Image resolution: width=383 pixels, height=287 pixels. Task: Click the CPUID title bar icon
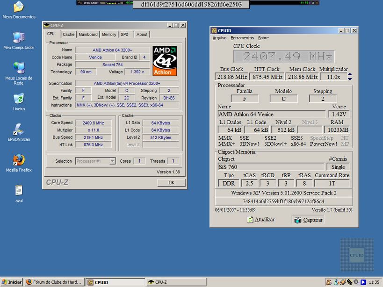pyautogui.click(x=214, y=30)
